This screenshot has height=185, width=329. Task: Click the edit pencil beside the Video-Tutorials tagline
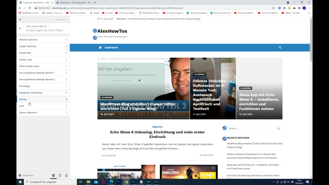coord(95,38)
